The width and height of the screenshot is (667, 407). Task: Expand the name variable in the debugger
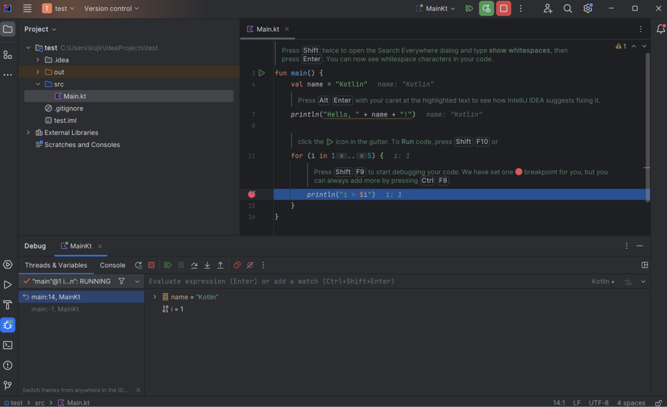(x=155, y=296)
